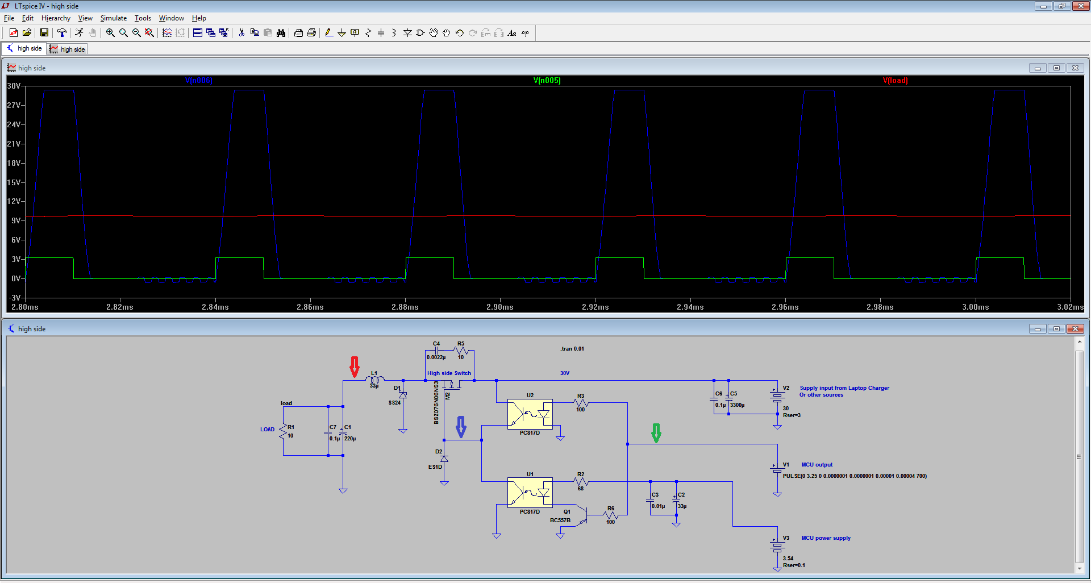Viewport: 1091px width, 583px height.
Task: Click the inductor L1 symbol
Action: pos(374,379)
